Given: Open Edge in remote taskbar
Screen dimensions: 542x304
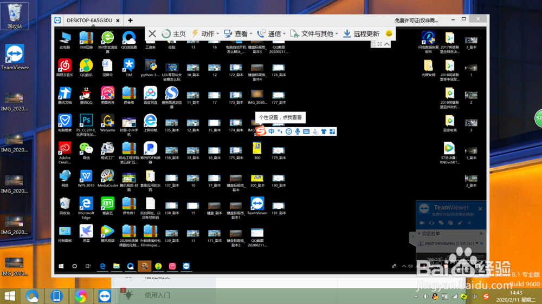Looking at the screenshot, I should click(102, 266).
